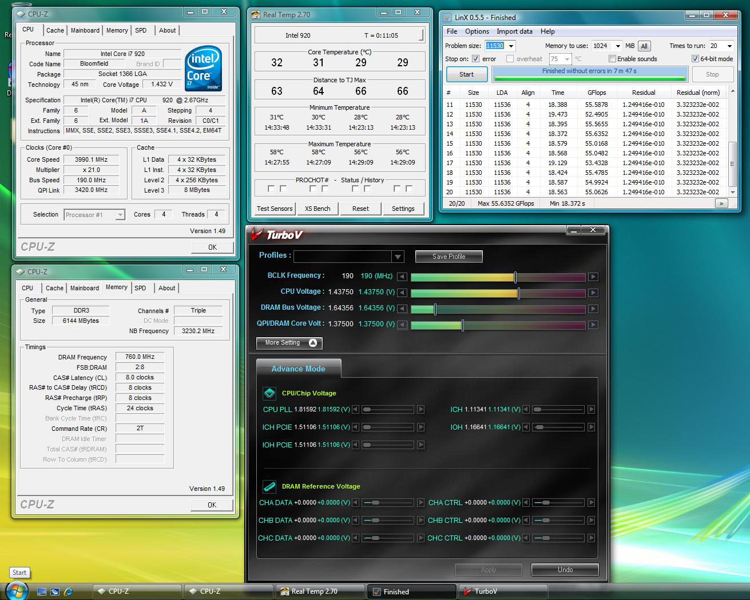Switch to Mainboard tab in top CPU-Z
Image resolution: width=750 pixels, height=600 pixels.
[x=85, y=30]
